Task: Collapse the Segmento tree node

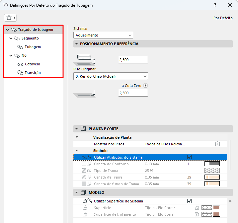Action: point(11,38)
